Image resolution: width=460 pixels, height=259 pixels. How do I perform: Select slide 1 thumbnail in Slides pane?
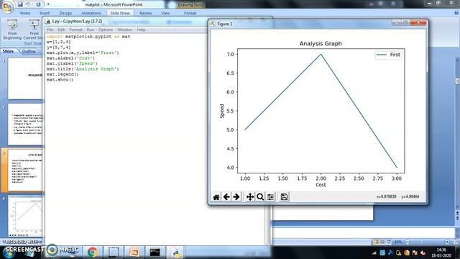coord(25,78)
